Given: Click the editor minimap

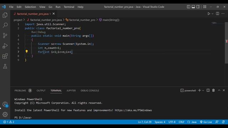Looking at the screenshot, I should point(218,23).
